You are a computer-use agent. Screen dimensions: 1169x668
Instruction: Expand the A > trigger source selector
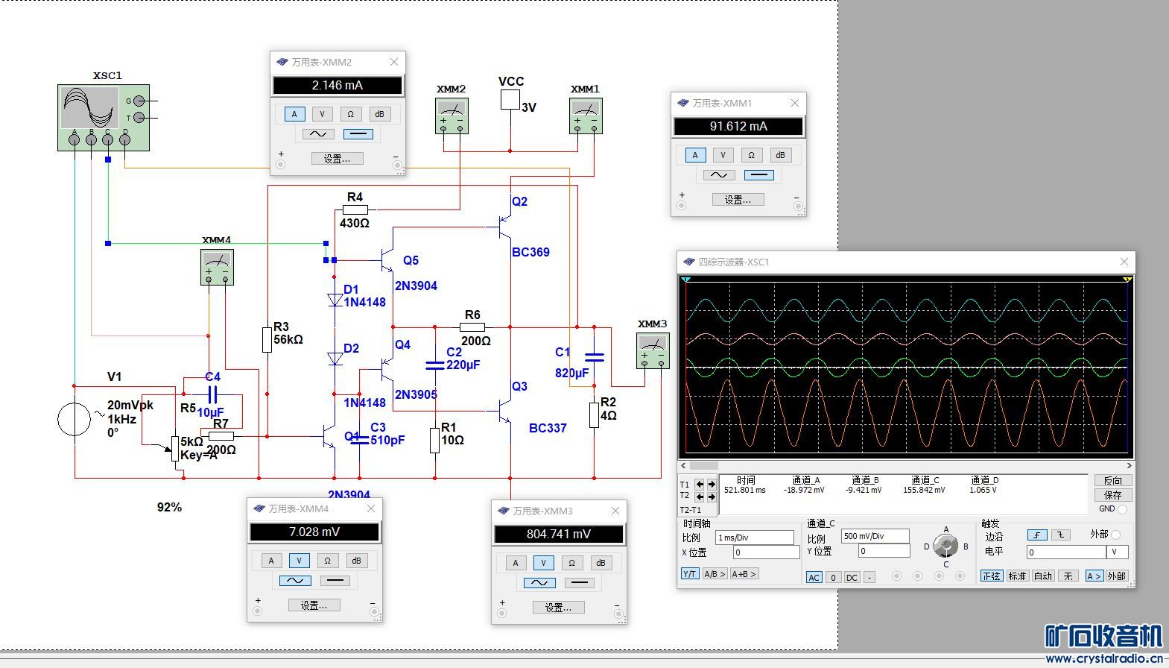tap(1093, 576)
